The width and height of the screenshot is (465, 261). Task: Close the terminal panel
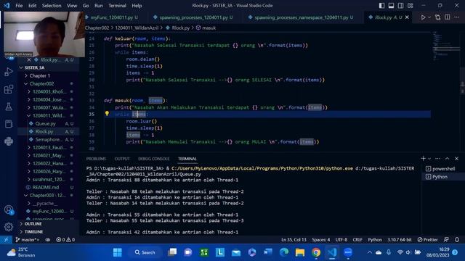[457, 159]
